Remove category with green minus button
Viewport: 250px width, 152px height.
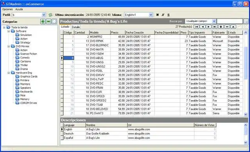point(48,21)
